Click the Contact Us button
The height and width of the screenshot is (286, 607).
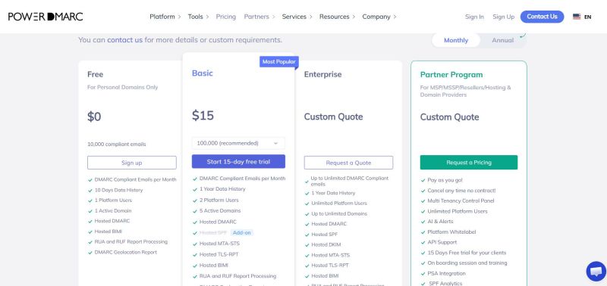(x=542, y=17)
